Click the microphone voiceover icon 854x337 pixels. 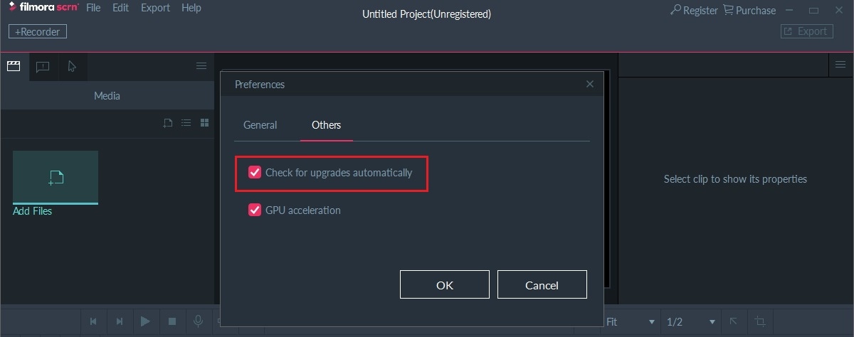[198, 321]
